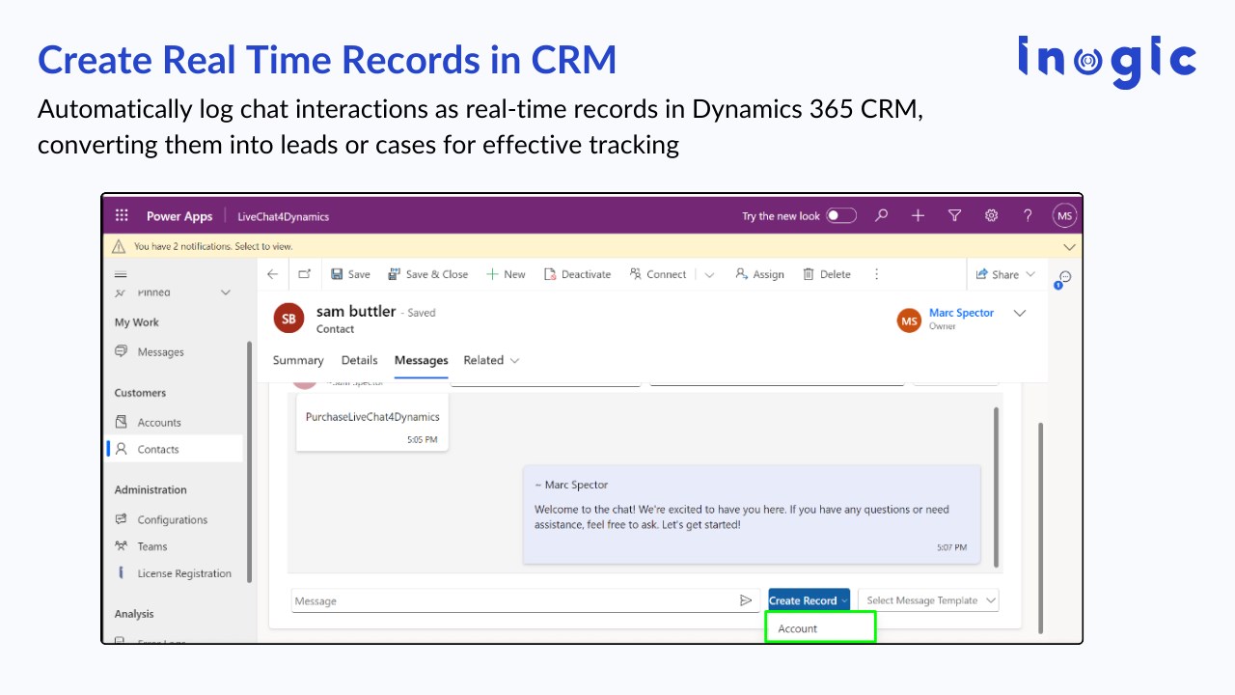Click the Message input field
This screenshot has height=695, width=1235.
[514, 600]
